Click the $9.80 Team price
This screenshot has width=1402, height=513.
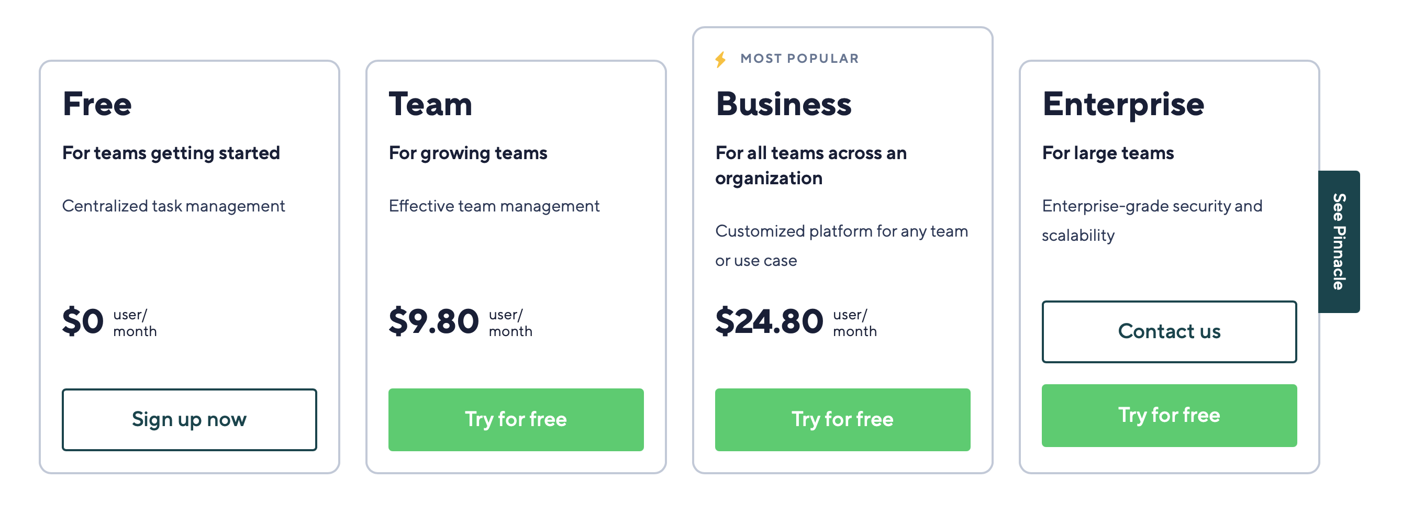[433, 321]
